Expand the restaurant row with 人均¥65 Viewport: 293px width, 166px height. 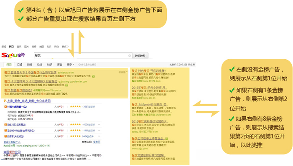pos(99,131)
